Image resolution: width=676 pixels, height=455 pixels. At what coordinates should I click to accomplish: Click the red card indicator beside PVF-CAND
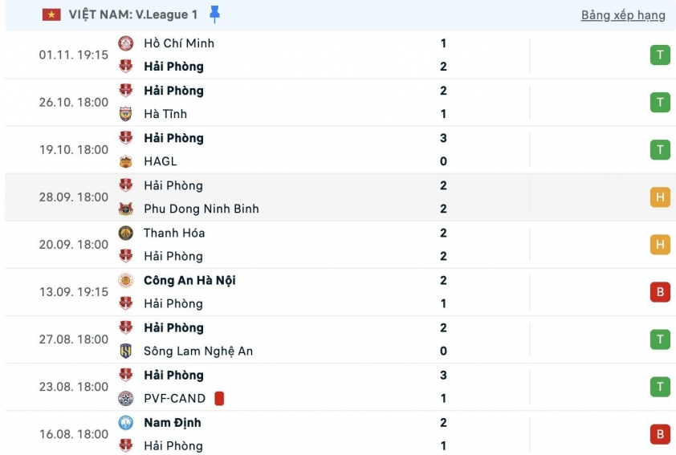click(219, 398)
